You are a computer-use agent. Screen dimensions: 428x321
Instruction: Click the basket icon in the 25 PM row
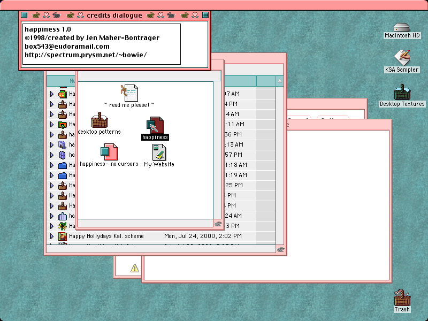click(63, 185)
